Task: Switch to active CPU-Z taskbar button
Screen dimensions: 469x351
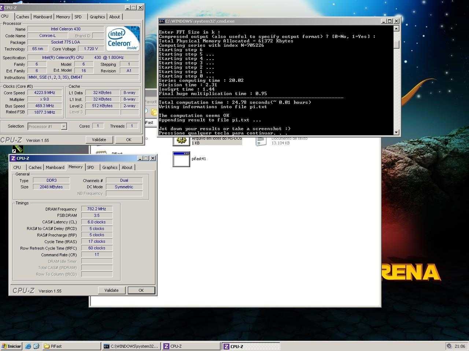Action: point(251,346)
